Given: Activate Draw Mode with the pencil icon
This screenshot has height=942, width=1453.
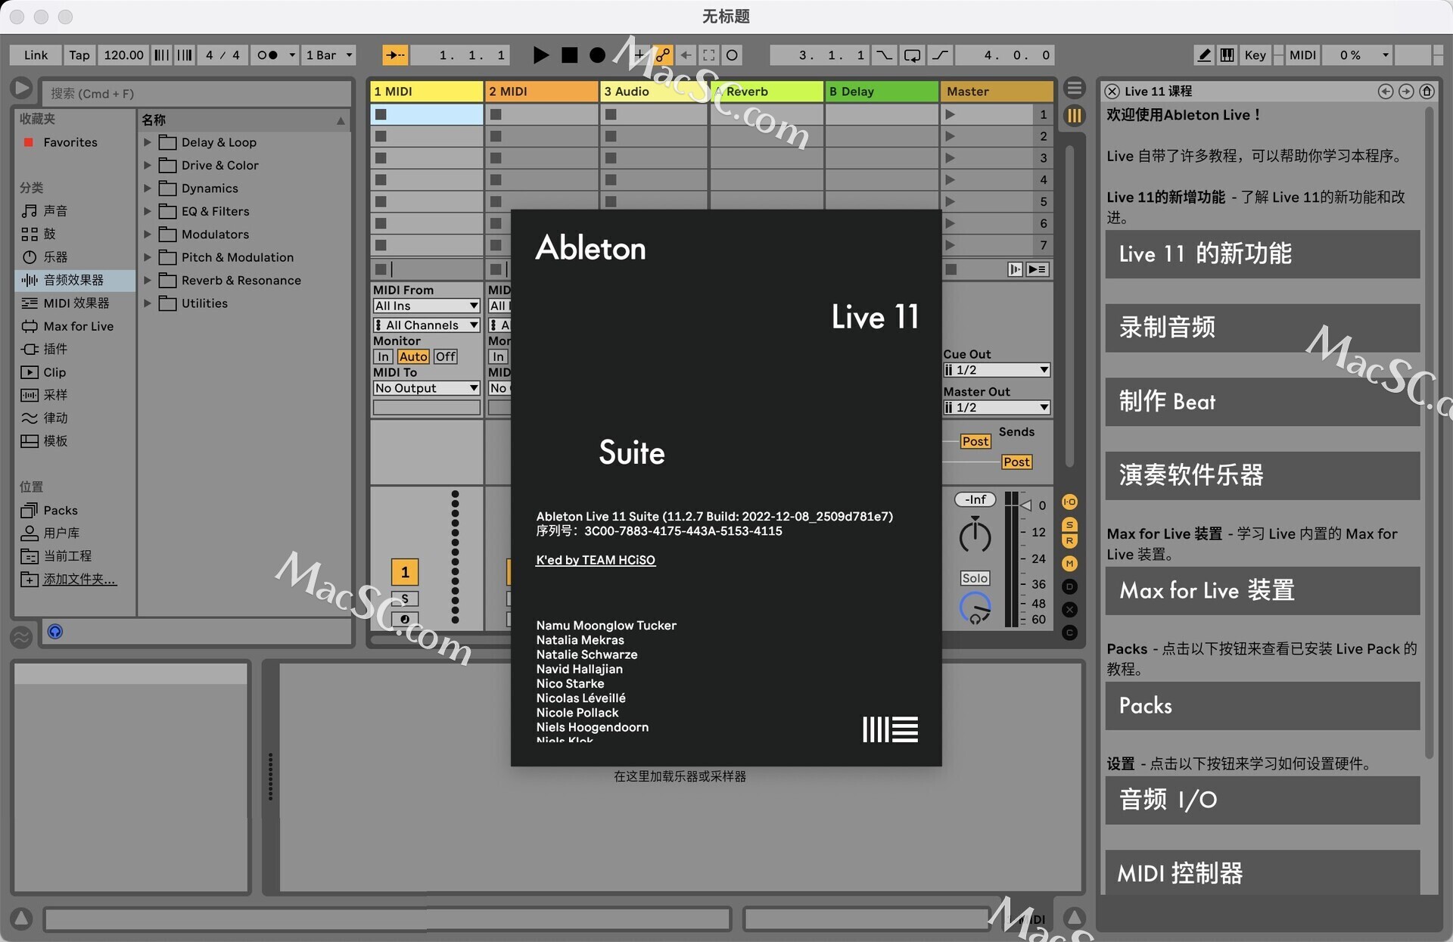Looking at the screenshot, I should pyautogui.click(x=1203, y=54).
